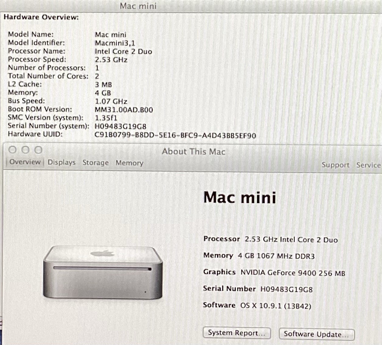Open the Support link
The image size is (382, 345).
(335, 165)
